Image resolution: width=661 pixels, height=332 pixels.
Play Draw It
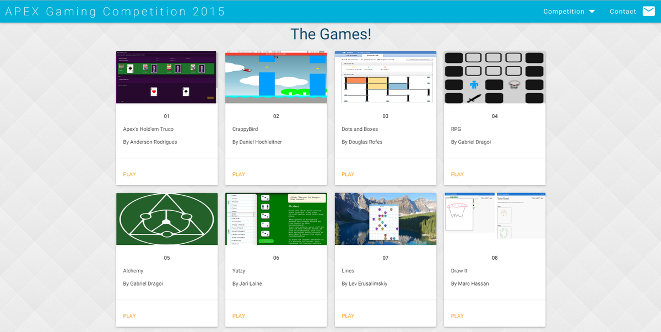[x=457, y=315]
